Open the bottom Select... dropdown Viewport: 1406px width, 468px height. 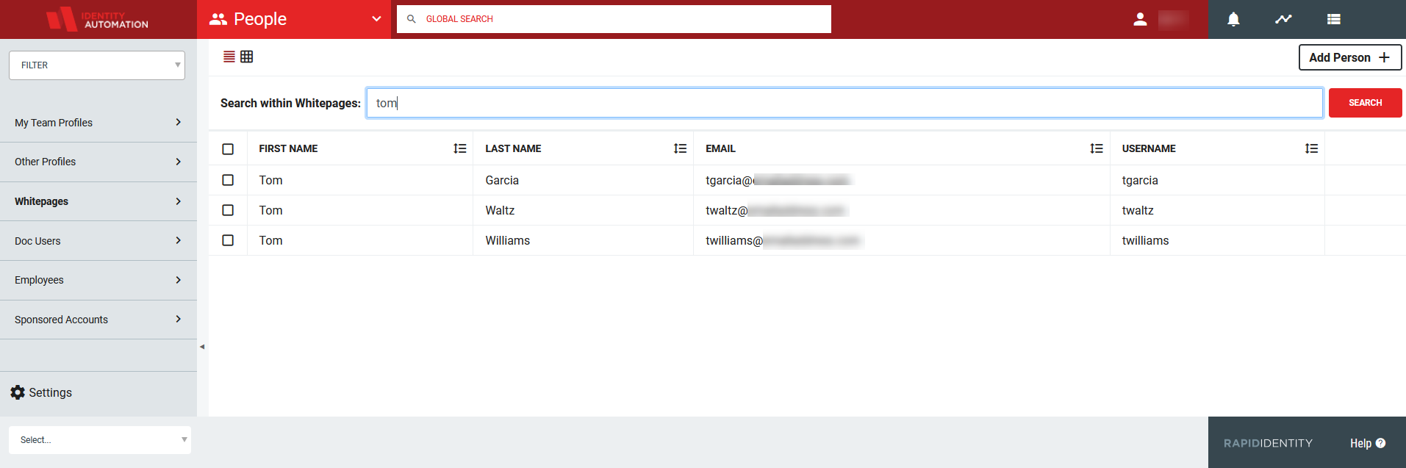click(x=100, y=440)
